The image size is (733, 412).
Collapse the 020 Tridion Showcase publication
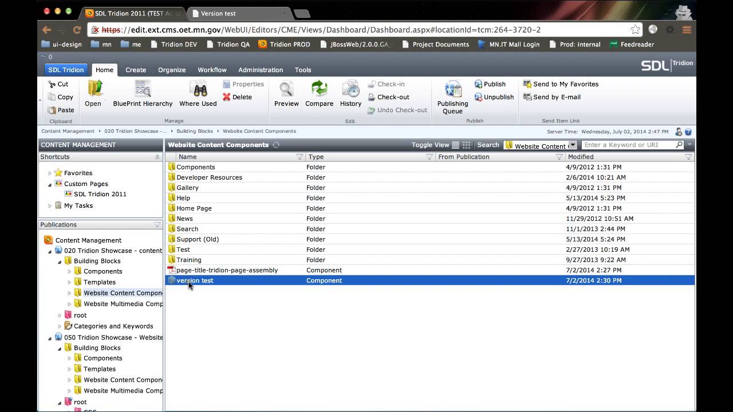[x=50, y=251]
